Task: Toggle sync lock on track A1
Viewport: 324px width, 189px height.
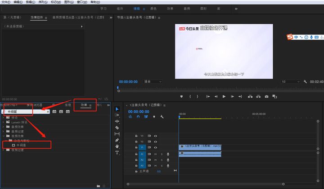Action: pyautogui.click(x=149, y=154)
